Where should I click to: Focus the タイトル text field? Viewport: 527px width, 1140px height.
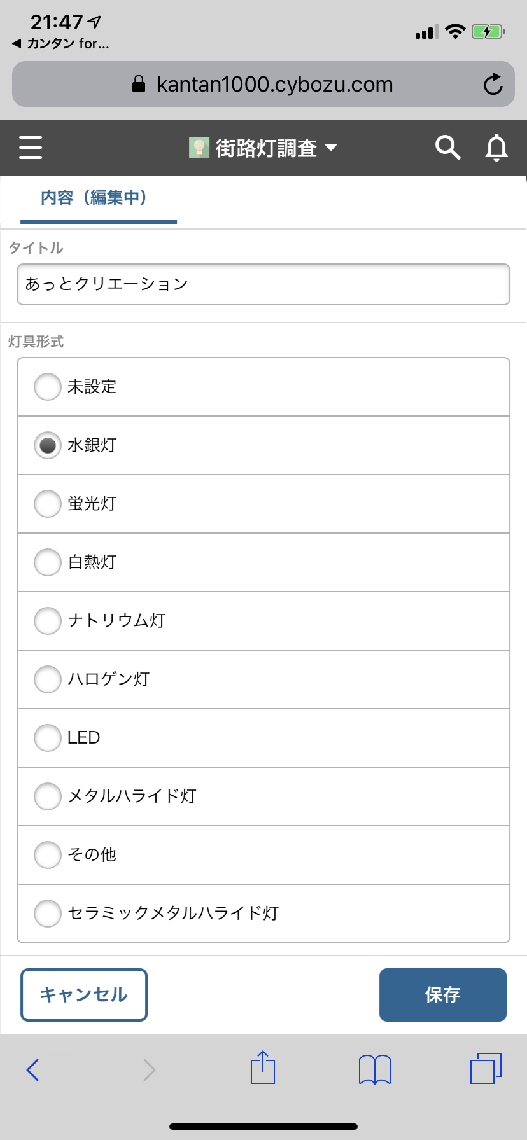(263, 284)
